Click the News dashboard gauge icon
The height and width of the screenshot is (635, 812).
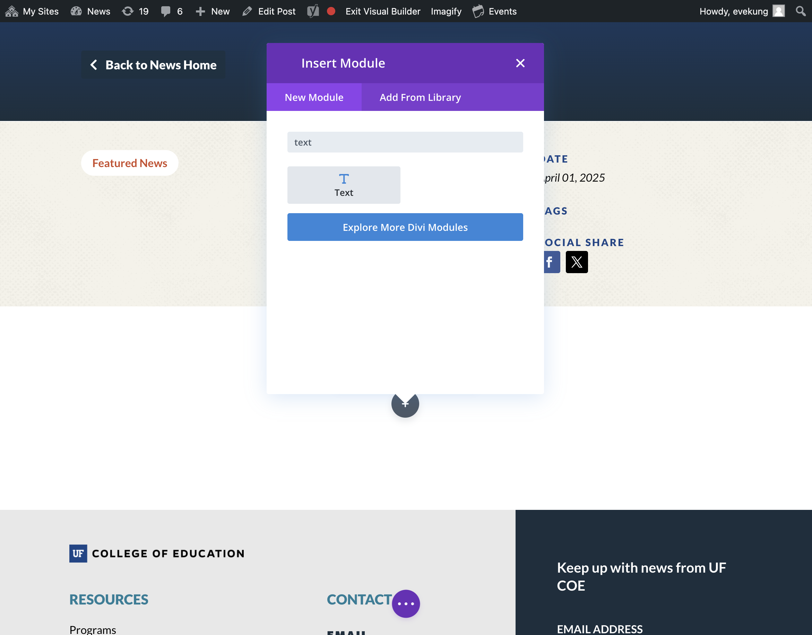coord(76,11)
